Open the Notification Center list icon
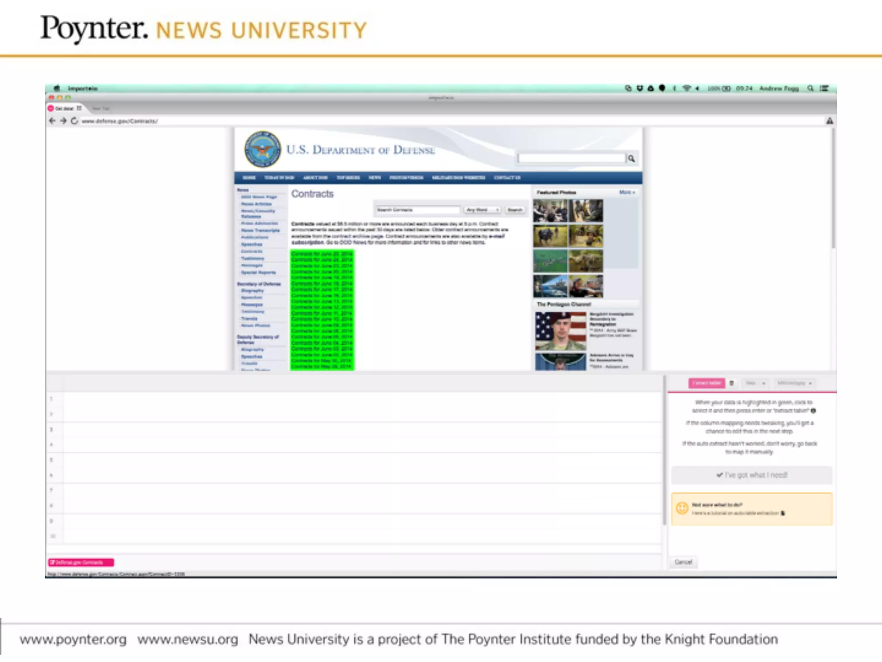Screen dimensions: 882x662 point(824,88)
